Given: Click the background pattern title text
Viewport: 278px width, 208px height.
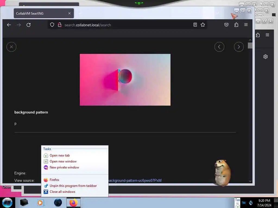Looking at the screenshot, I should pyautogui.click(x=31, y=112).
